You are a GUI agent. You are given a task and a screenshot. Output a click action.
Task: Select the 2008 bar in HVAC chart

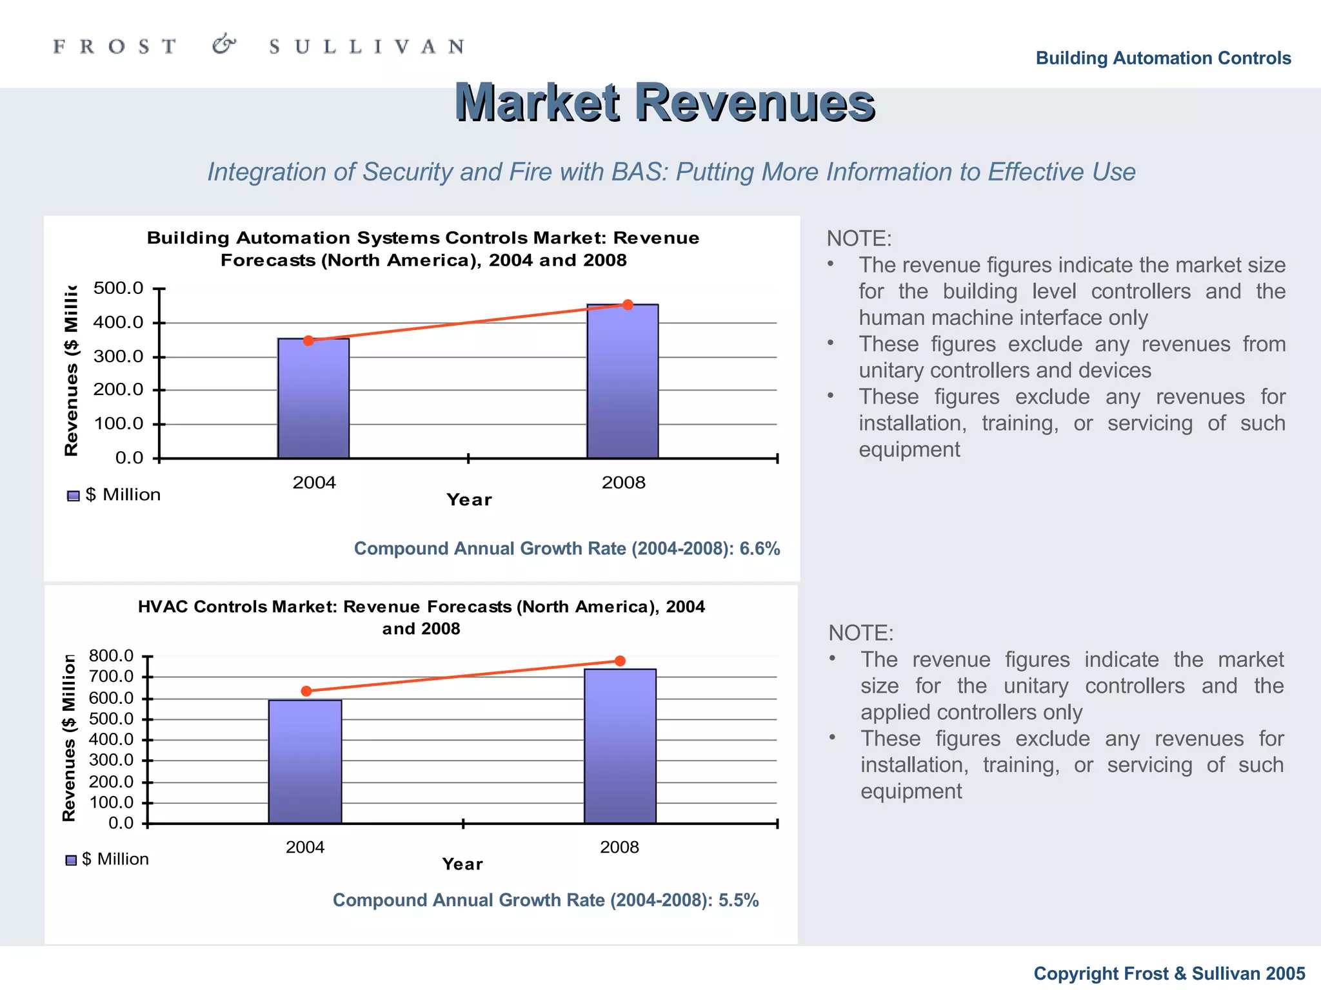(x=620, y=746)
